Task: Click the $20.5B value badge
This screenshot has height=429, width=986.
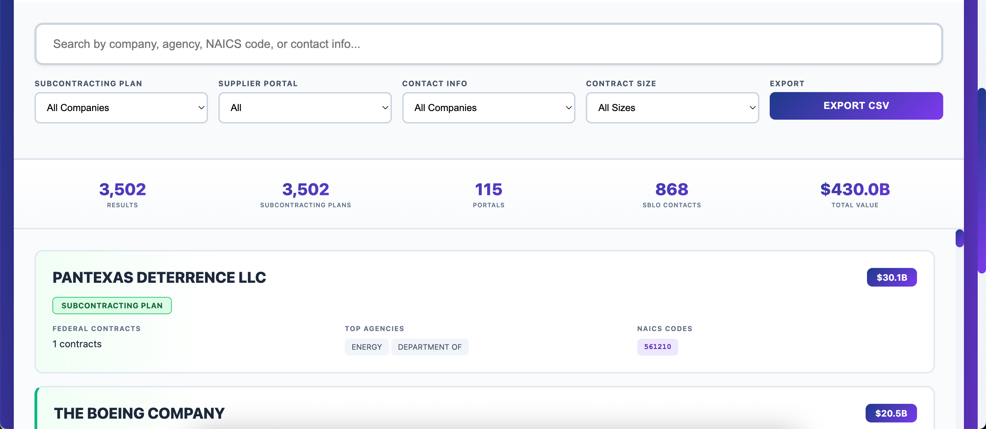Action: click(891, 413)
